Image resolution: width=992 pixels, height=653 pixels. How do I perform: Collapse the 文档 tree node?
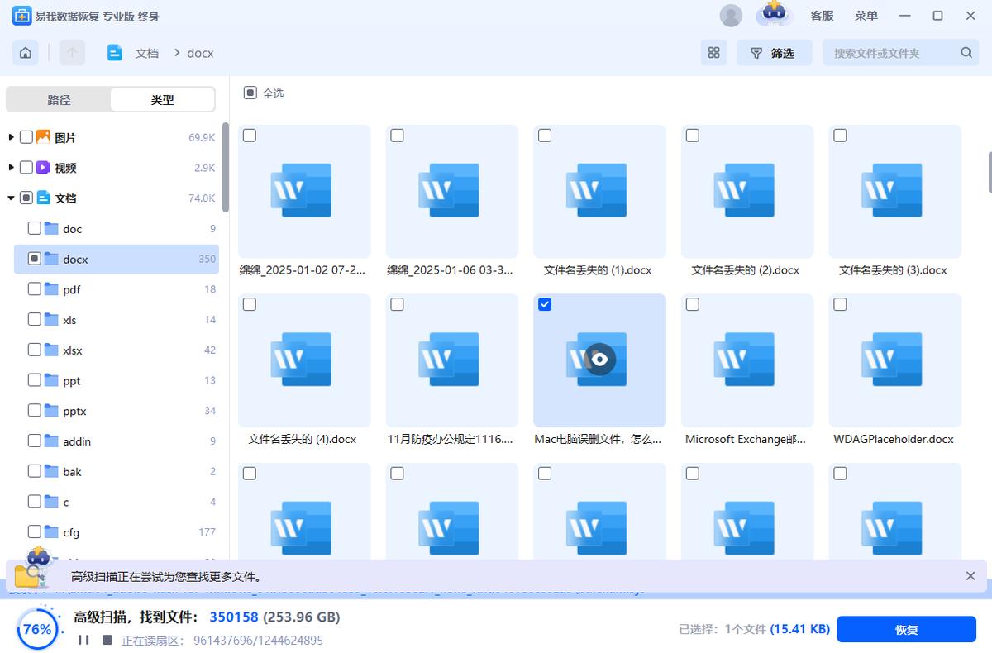(x=11, y=198)
